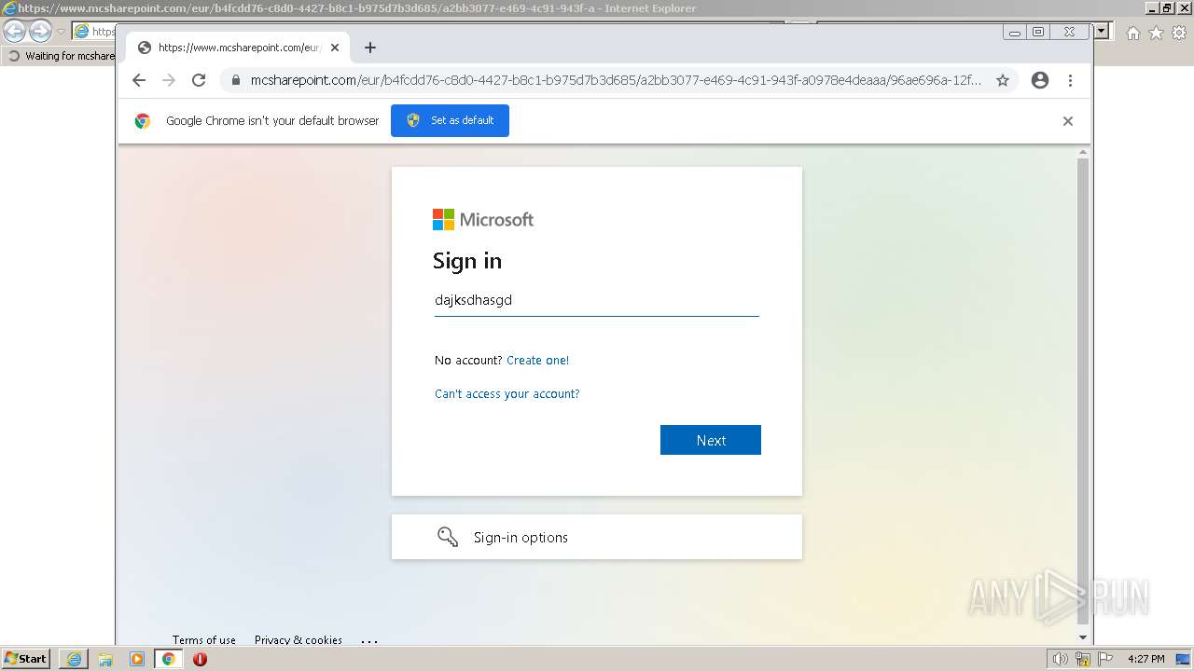Open Internet Explorer Tools gear
The image size is (1194, 671).
click(x=1178, y=33)
